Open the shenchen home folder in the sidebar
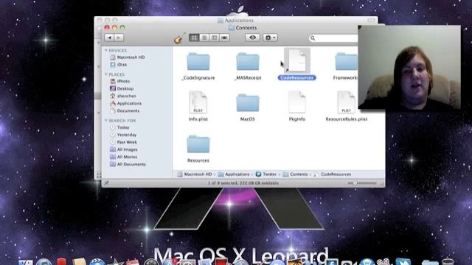Screen dimensions: 472x265 pyautogui.click(x=123, y=96)
